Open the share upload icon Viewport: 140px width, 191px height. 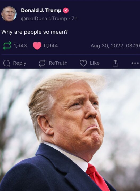click(x=115, y=63)
